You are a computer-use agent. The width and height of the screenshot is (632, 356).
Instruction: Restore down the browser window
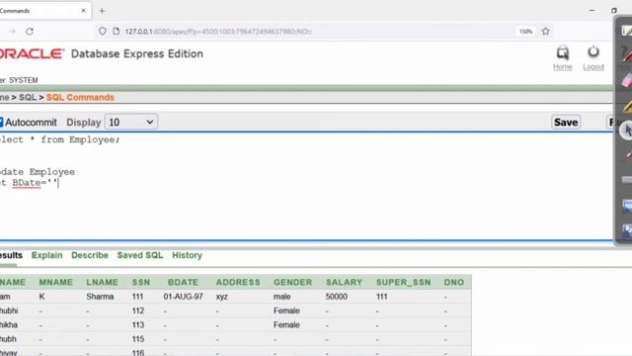tap(614, 11)
